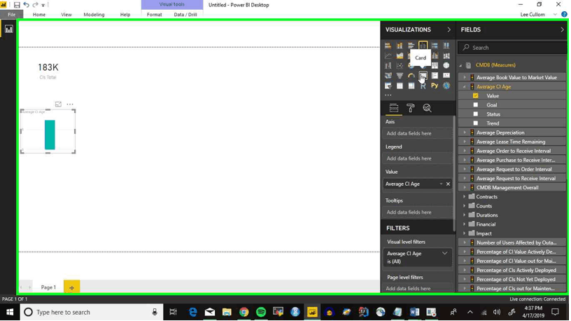Select the Line chart visual
This screenshot has width=571, height=321.
pyautogui.click(x=388, y=56)
